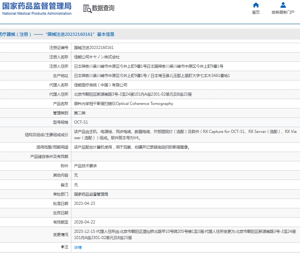Screen dimensions: 300x255
Task: Click the bullet icon beside 注 label
Action: (x=62, y=247)
